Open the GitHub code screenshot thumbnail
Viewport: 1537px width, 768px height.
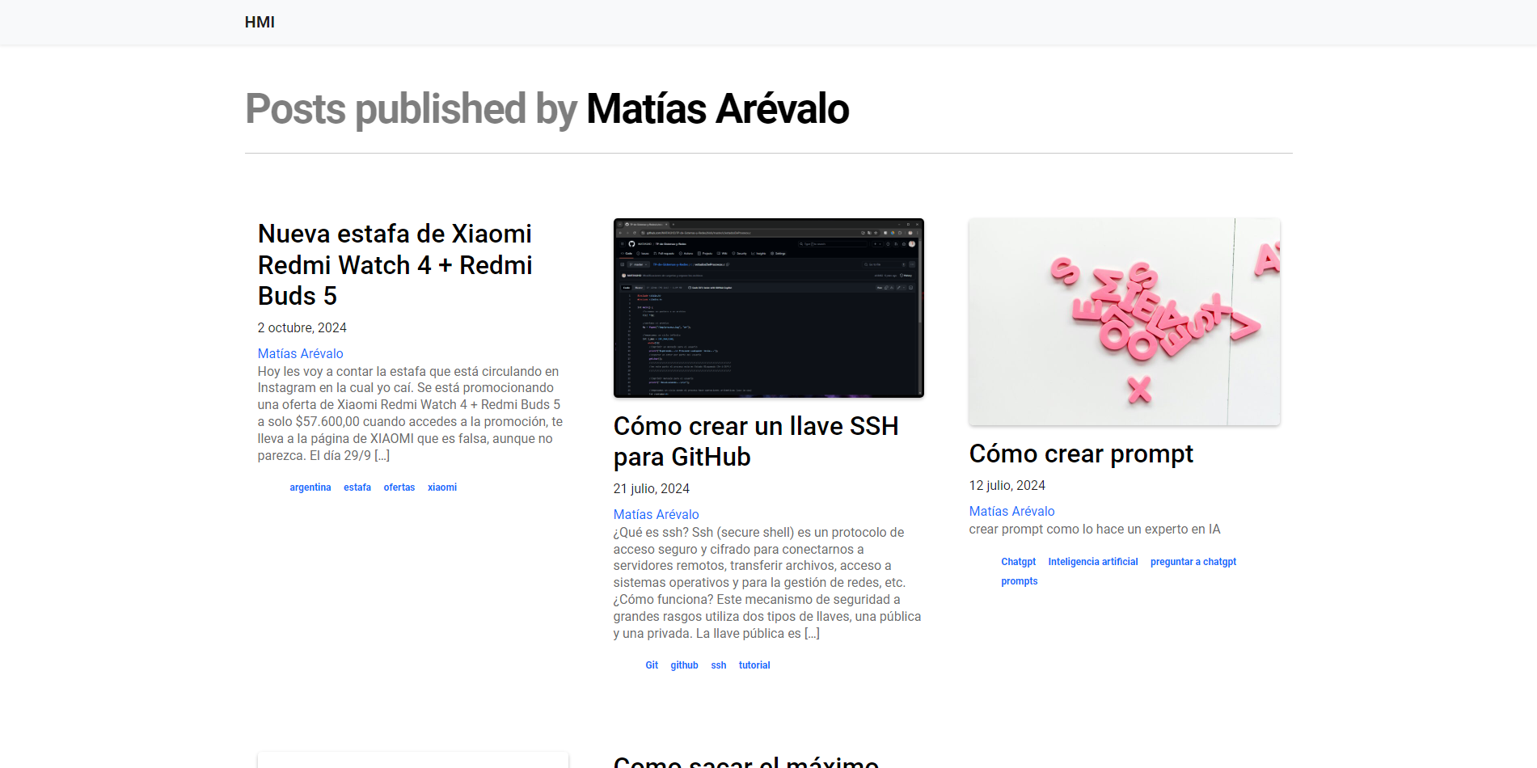[769, 308]
